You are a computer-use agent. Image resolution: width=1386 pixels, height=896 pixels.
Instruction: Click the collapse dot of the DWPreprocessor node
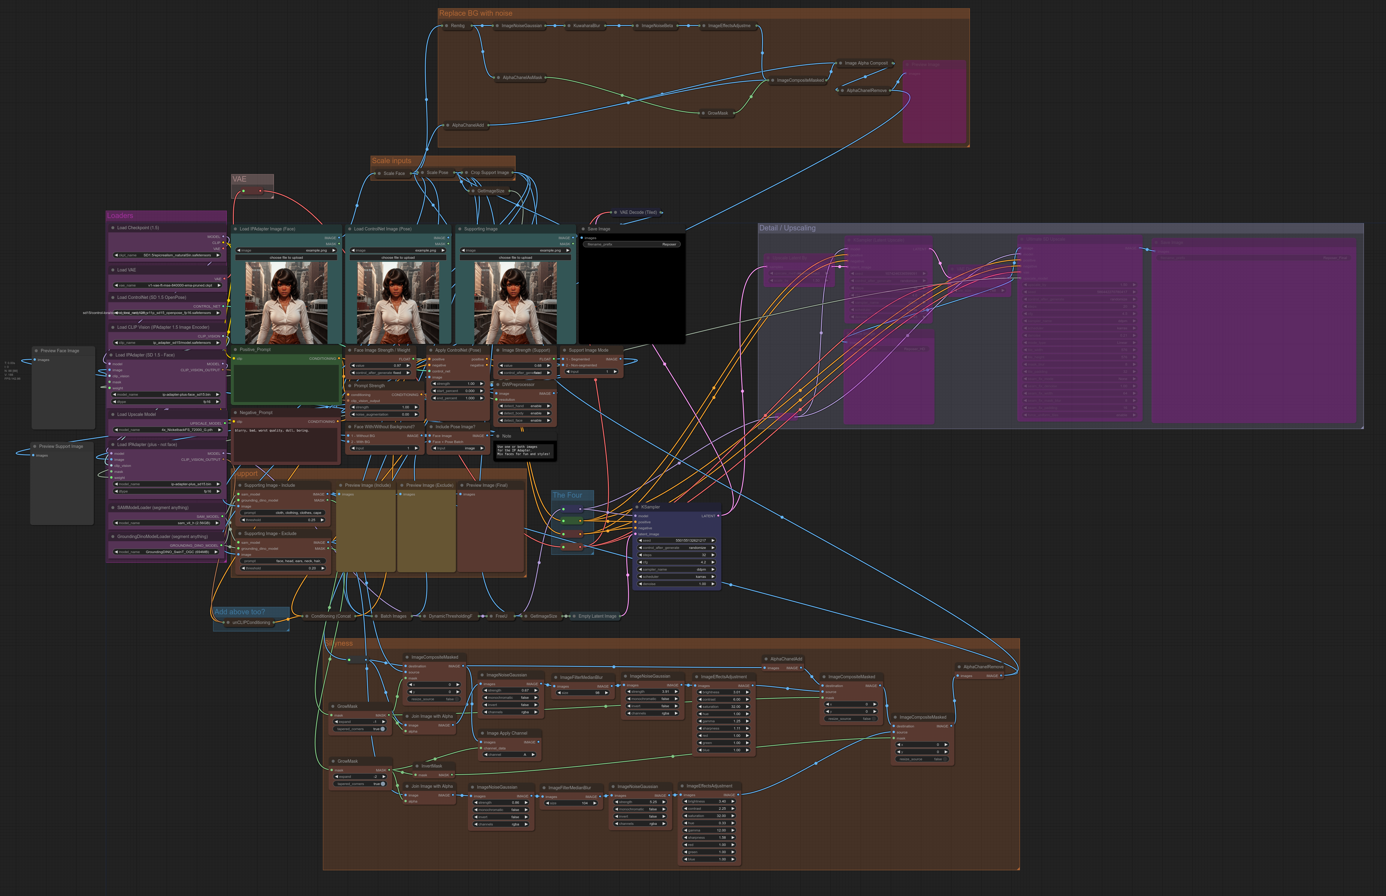coord(497,385)
